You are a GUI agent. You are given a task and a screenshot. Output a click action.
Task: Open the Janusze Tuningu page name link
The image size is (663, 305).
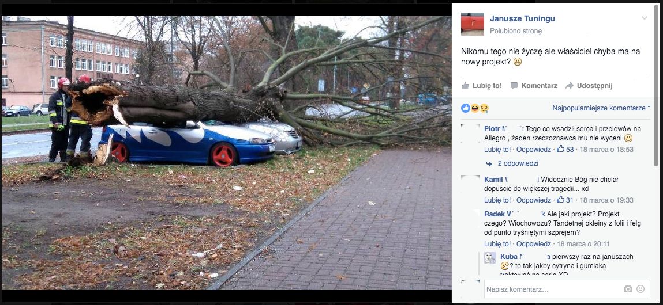point(522,18)
